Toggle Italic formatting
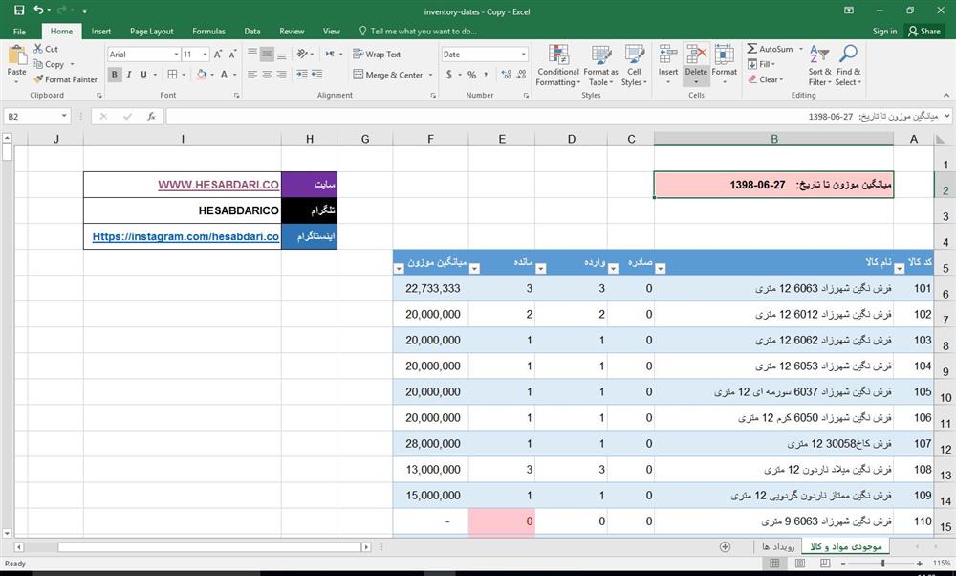Viewport: 956px width, 576px height. coord(129,75)
